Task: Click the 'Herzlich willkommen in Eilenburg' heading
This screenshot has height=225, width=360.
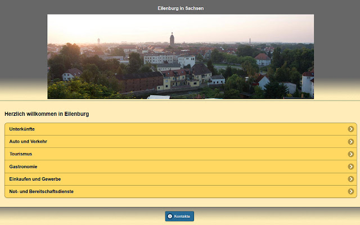Action: 47,114
